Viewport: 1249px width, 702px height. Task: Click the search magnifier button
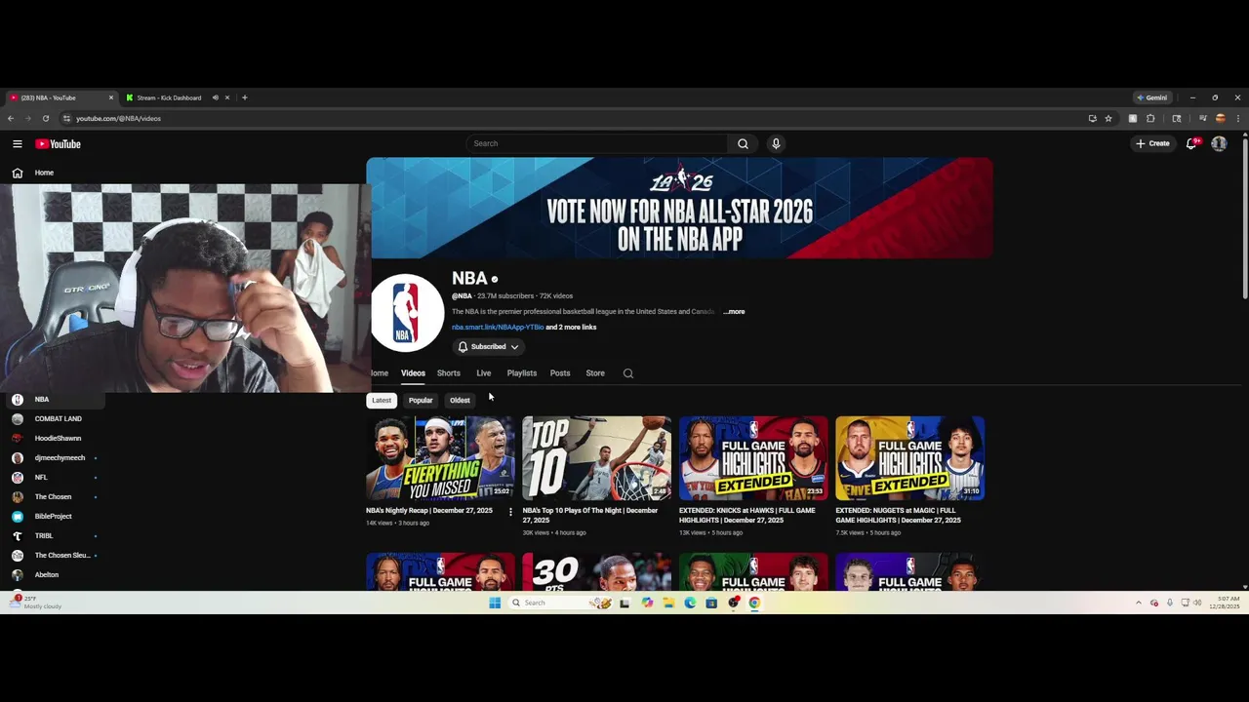click(743, 143)
